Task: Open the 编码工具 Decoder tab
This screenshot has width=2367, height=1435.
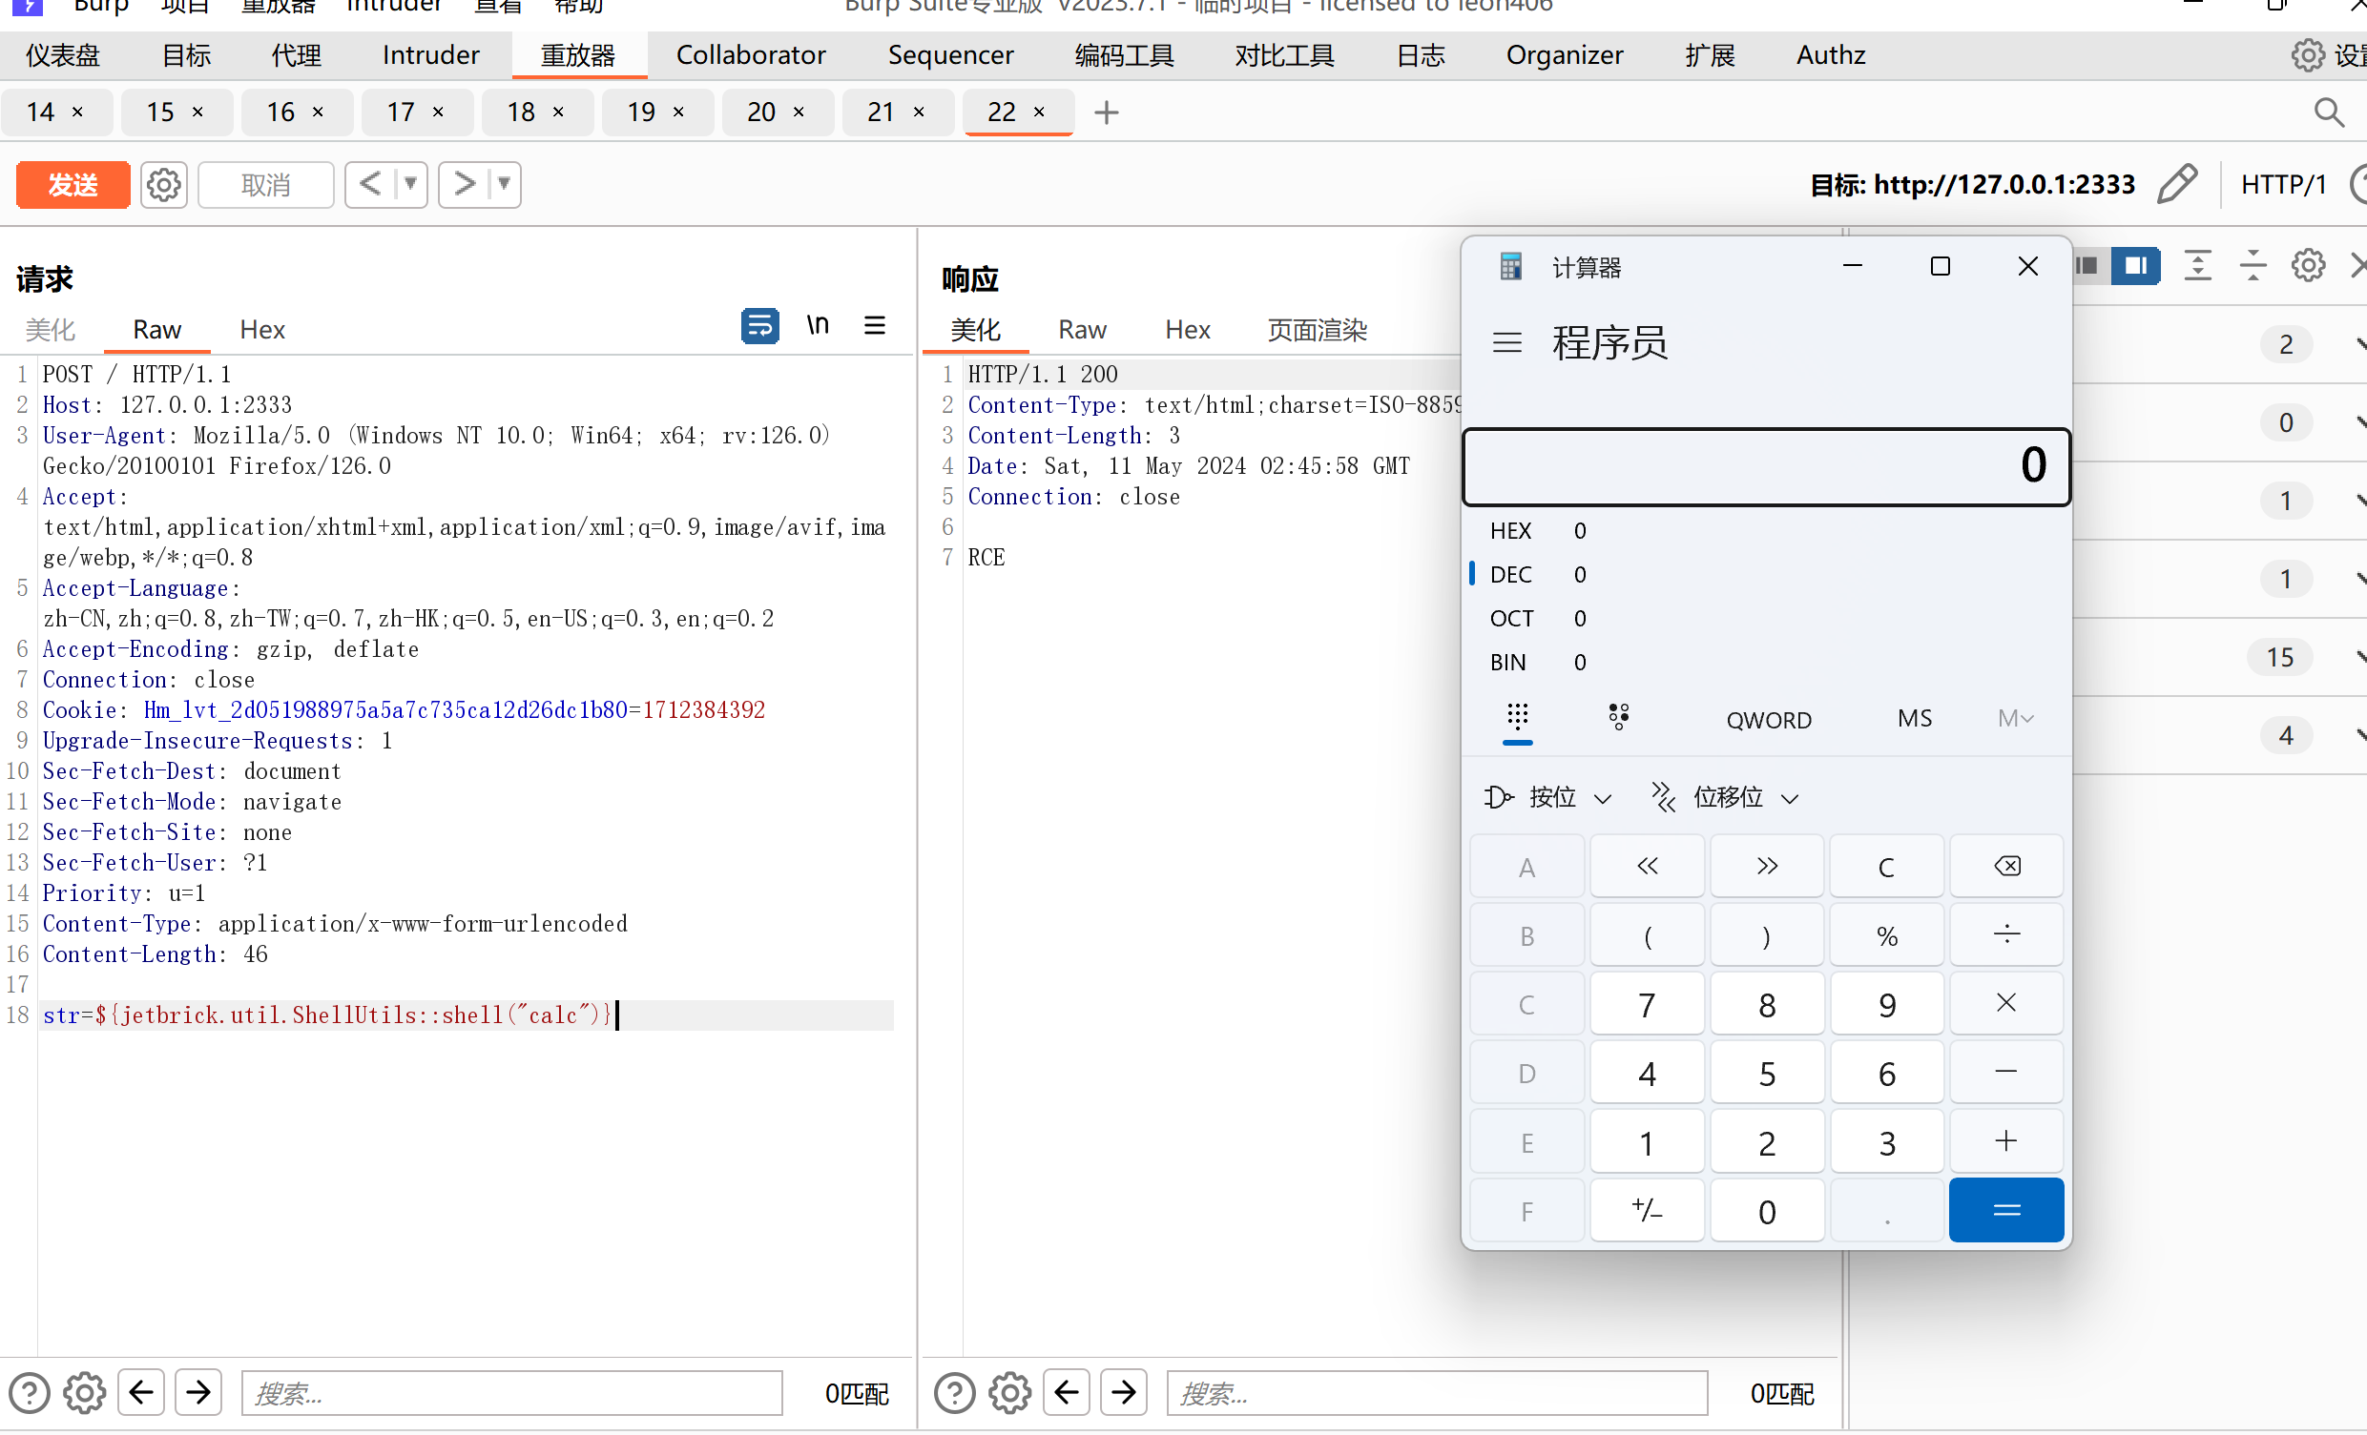Action: pos(1124,55)
